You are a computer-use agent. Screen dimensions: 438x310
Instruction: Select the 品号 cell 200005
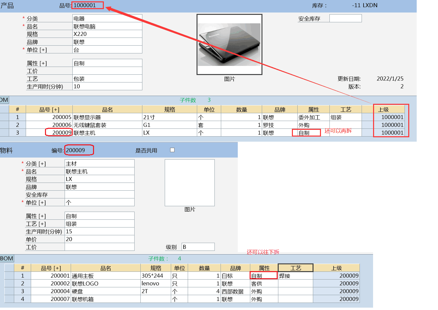click(x=49, y=117)
